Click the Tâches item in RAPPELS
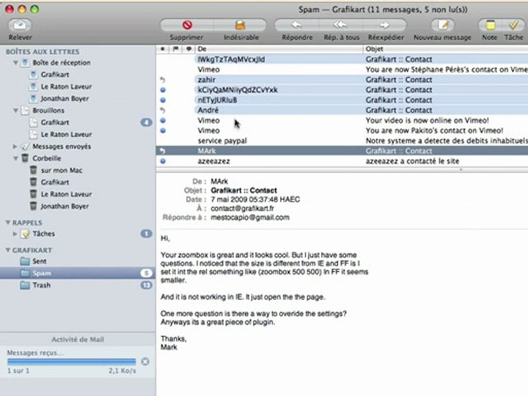The height and width of the screenshot is (396, 528). [x=43, y=234]
